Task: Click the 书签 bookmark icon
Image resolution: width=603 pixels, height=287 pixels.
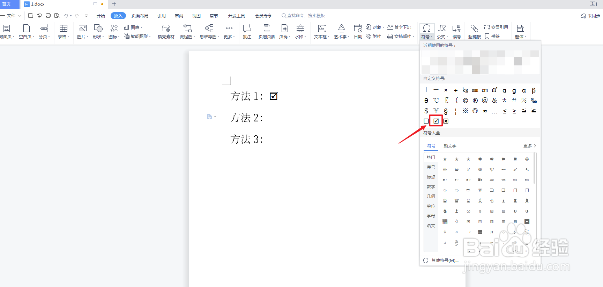Action: click(492, 36)
